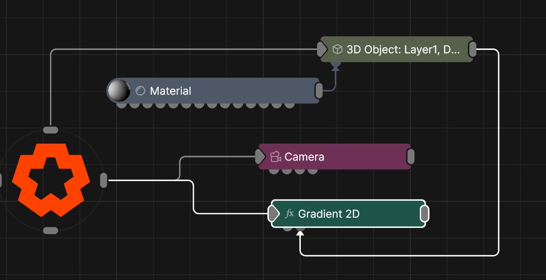
Task: Select the 3D Object: Layer1 node title
Action: 403,49
